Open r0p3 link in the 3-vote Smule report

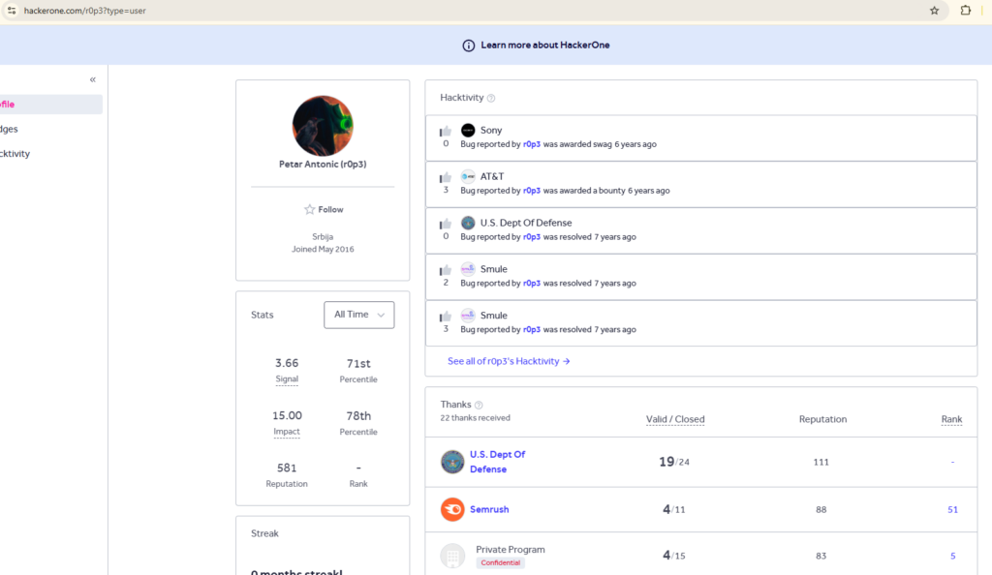pos(532,329)
